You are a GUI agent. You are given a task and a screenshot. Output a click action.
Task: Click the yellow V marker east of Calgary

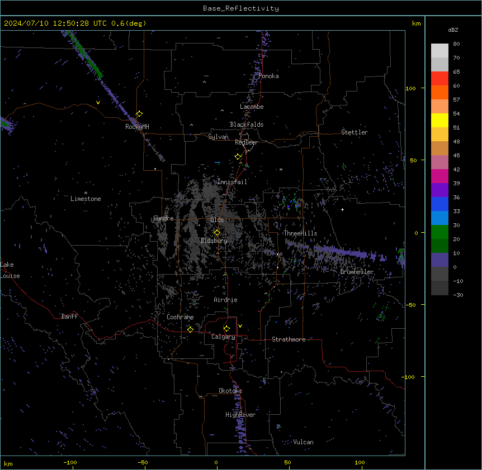(240, 326)
